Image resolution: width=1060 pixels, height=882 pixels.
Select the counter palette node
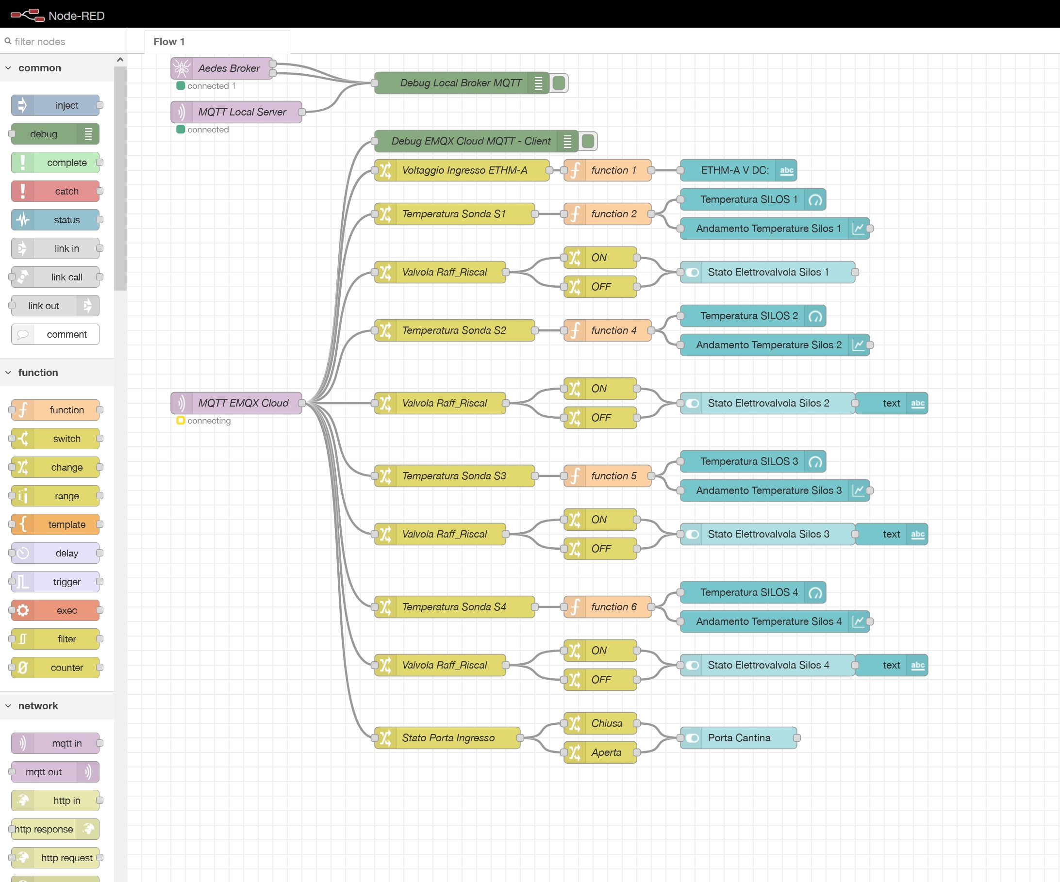coord(55,667)
